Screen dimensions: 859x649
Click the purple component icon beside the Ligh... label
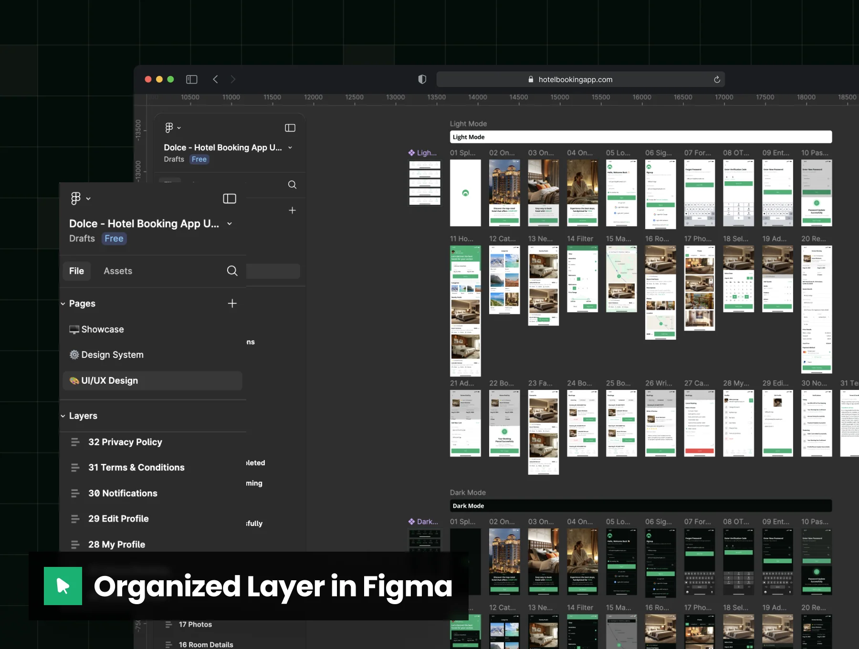tap(411, 153)
